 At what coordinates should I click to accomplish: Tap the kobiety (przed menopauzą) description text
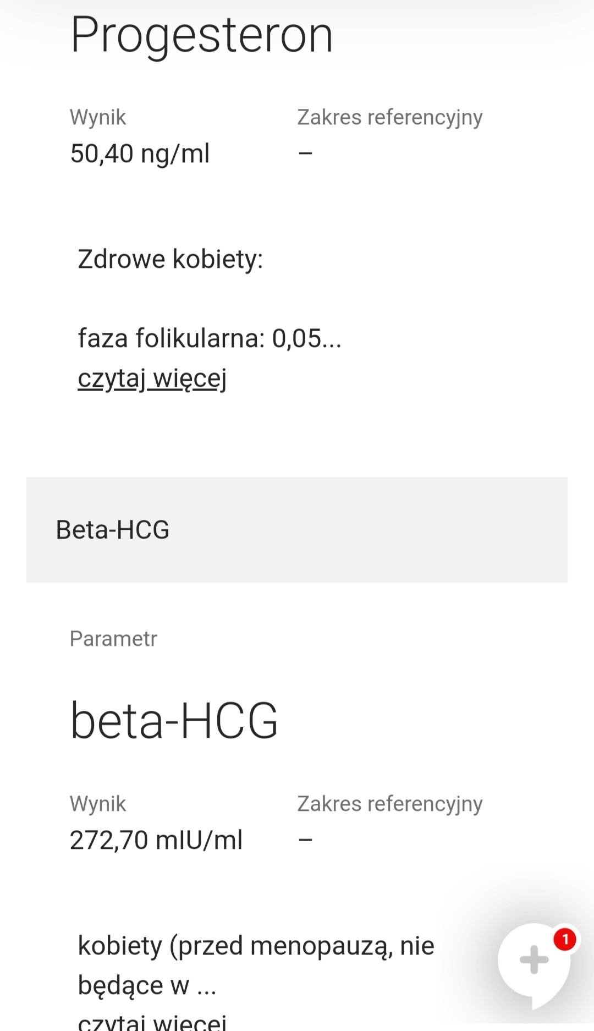(256, 946)
